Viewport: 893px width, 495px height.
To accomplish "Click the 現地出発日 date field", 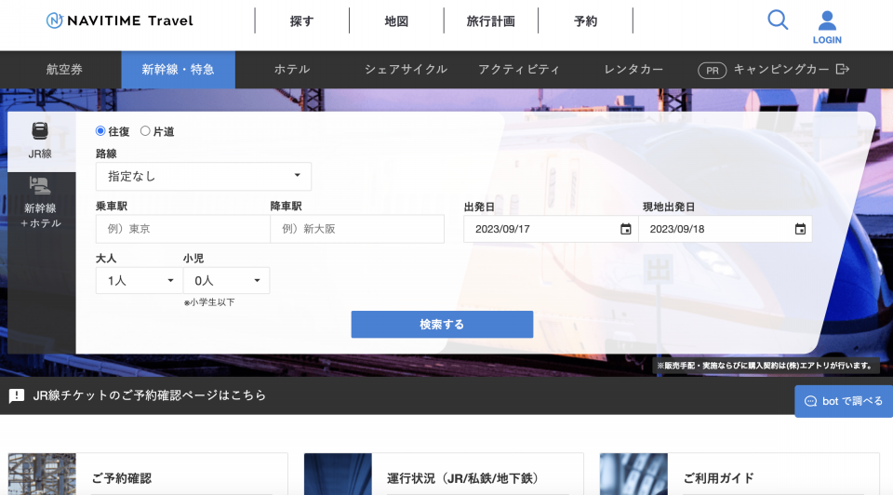I will click(x=725, y=229).
